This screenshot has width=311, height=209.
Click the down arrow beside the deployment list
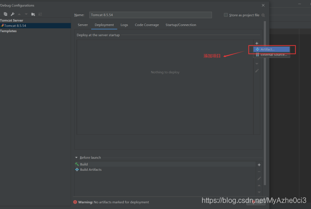click(x=257, y=63)
